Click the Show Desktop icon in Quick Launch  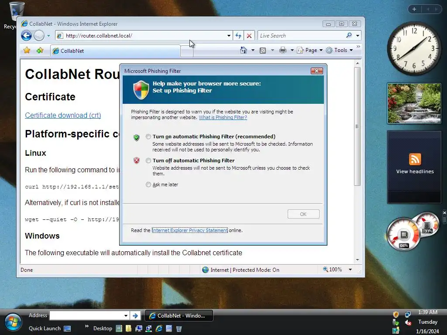click(67, 329)
